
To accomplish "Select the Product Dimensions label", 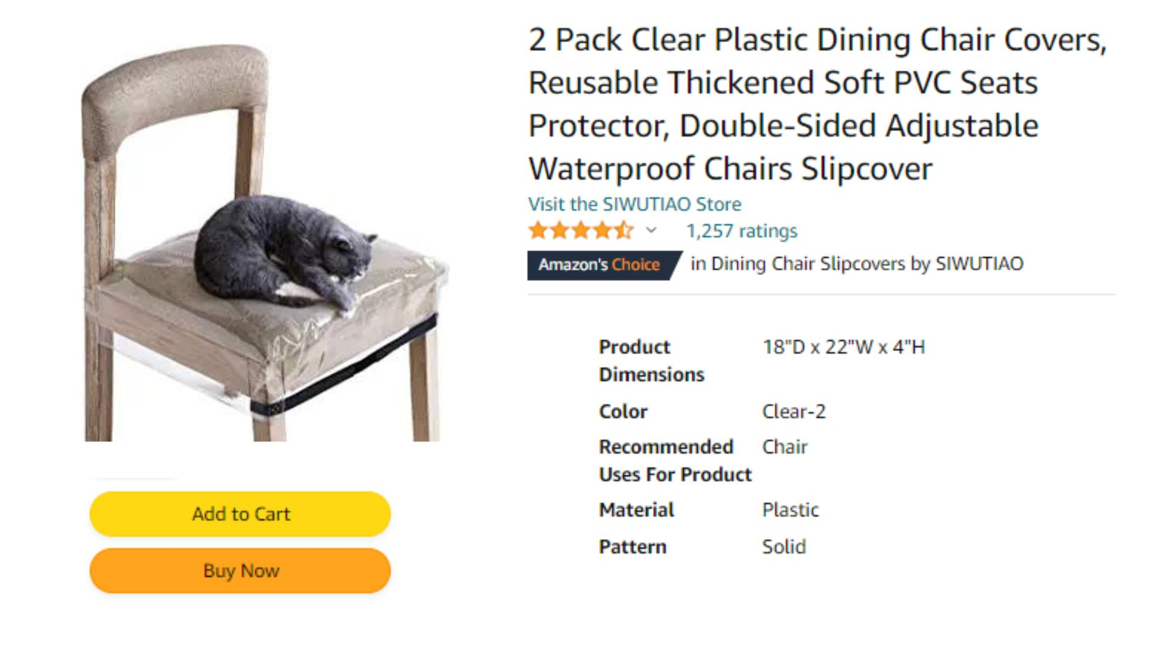I will pos(652,361).
